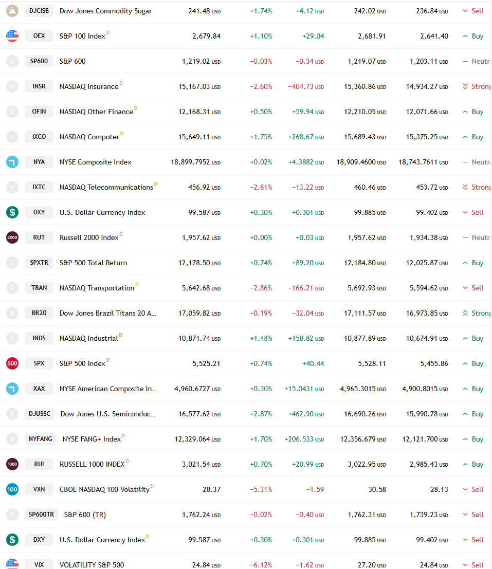This screenshot has height=569, width=492.
Task: Open the OEX ticker symbol
Action: (39, 36)
